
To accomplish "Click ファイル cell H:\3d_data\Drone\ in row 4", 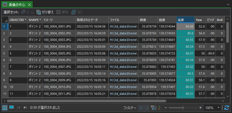I will [124, 47].
